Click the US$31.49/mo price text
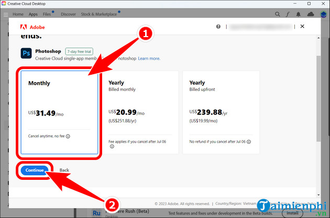 click(x=46, y=113)
